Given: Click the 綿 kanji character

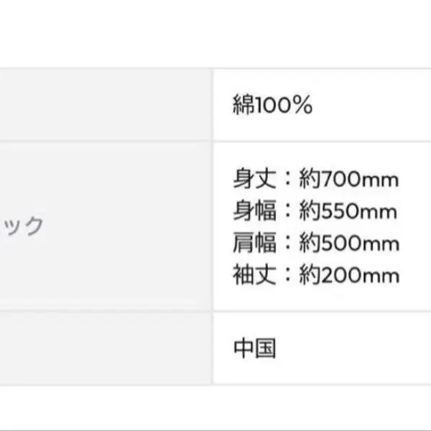Looking at the screenshot, I should click(x=243, y=104).
